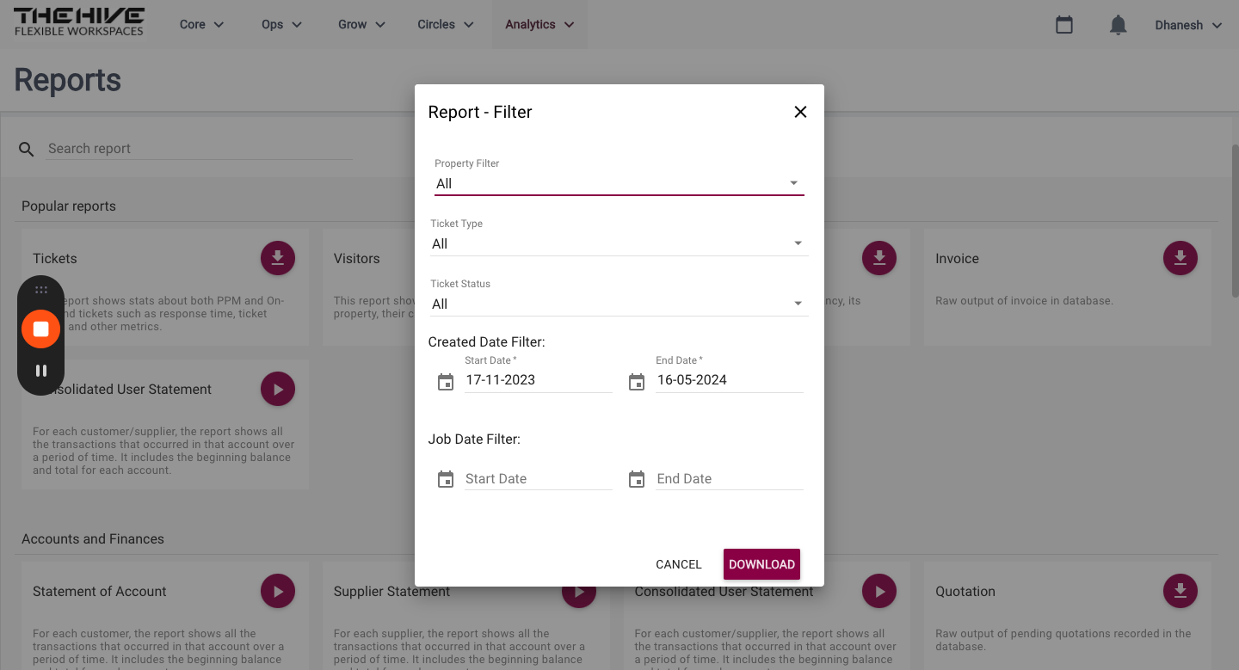The height and width of the screenshot is (670, 1239).
Task: Click the Supplier Statement report title
Action: click(391, 591)
